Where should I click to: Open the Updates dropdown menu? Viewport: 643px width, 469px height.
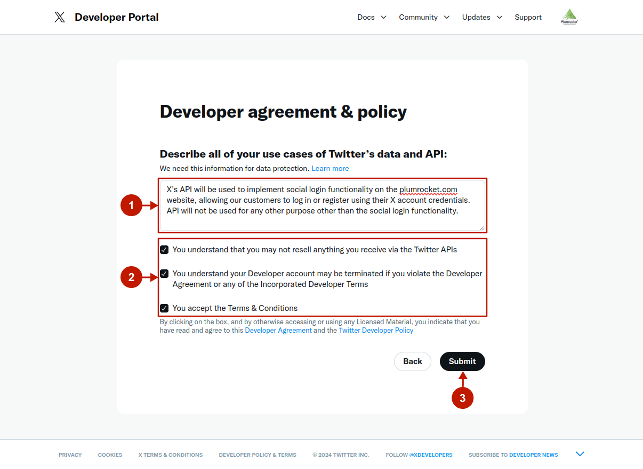pos(482,17)
